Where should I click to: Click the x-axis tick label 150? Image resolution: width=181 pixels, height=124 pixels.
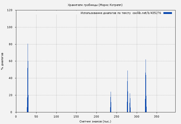pyautogui.click(x=76, y=117)
